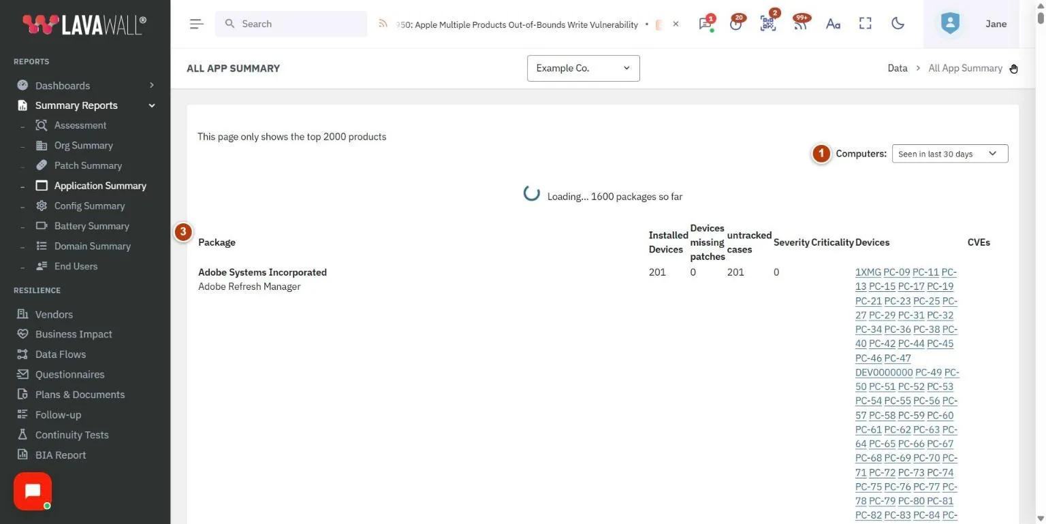Open BIA Report
This screenshot has width=1046, height=524.
pyautogui.click(x=61, y=455)
